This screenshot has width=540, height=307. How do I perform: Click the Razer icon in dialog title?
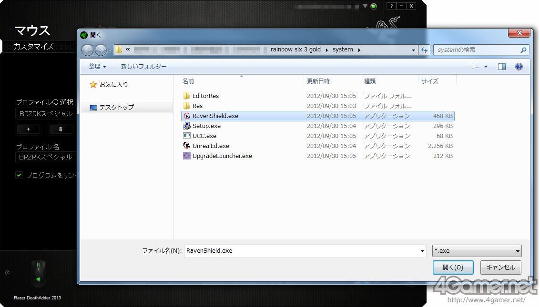coord(84,35)
